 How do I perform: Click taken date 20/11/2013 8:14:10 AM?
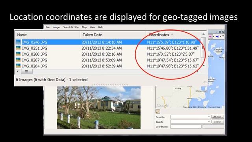pos(102,42)
